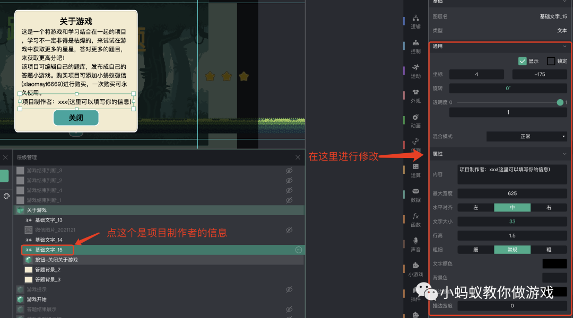Open the 运算 (operators) block category

[x=415, y=171]
